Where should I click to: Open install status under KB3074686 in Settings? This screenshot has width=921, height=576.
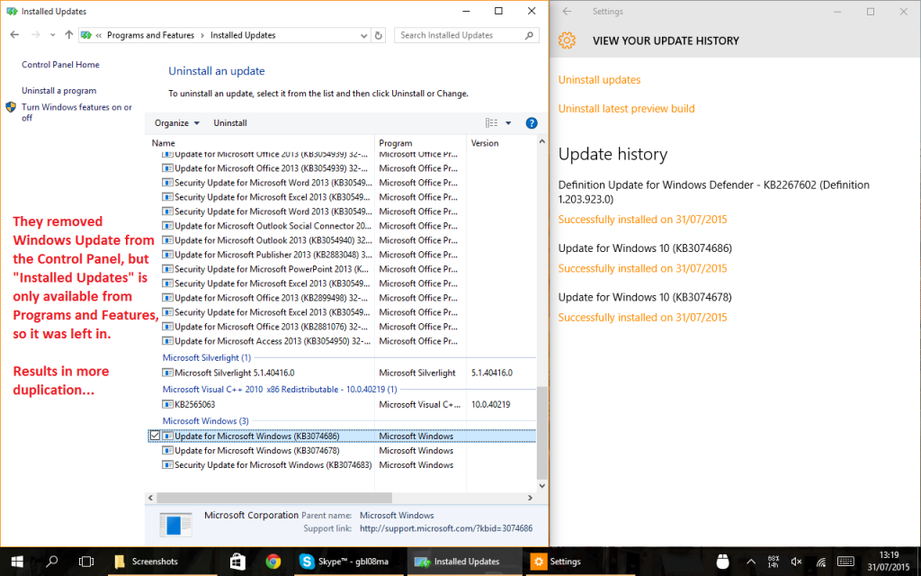click(x=642, y=268)
